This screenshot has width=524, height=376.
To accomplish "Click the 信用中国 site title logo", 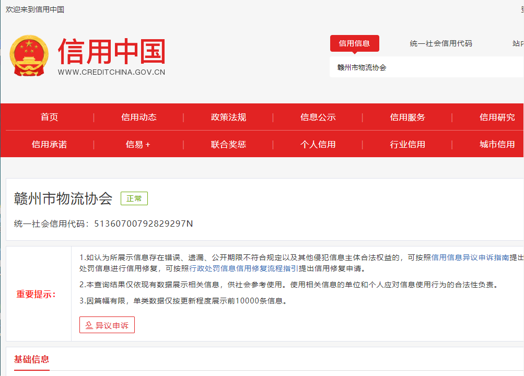I will (x=112, y=51).
